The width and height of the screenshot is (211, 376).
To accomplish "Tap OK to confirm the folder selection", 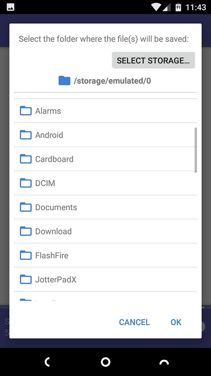I will tap(176, 322).
